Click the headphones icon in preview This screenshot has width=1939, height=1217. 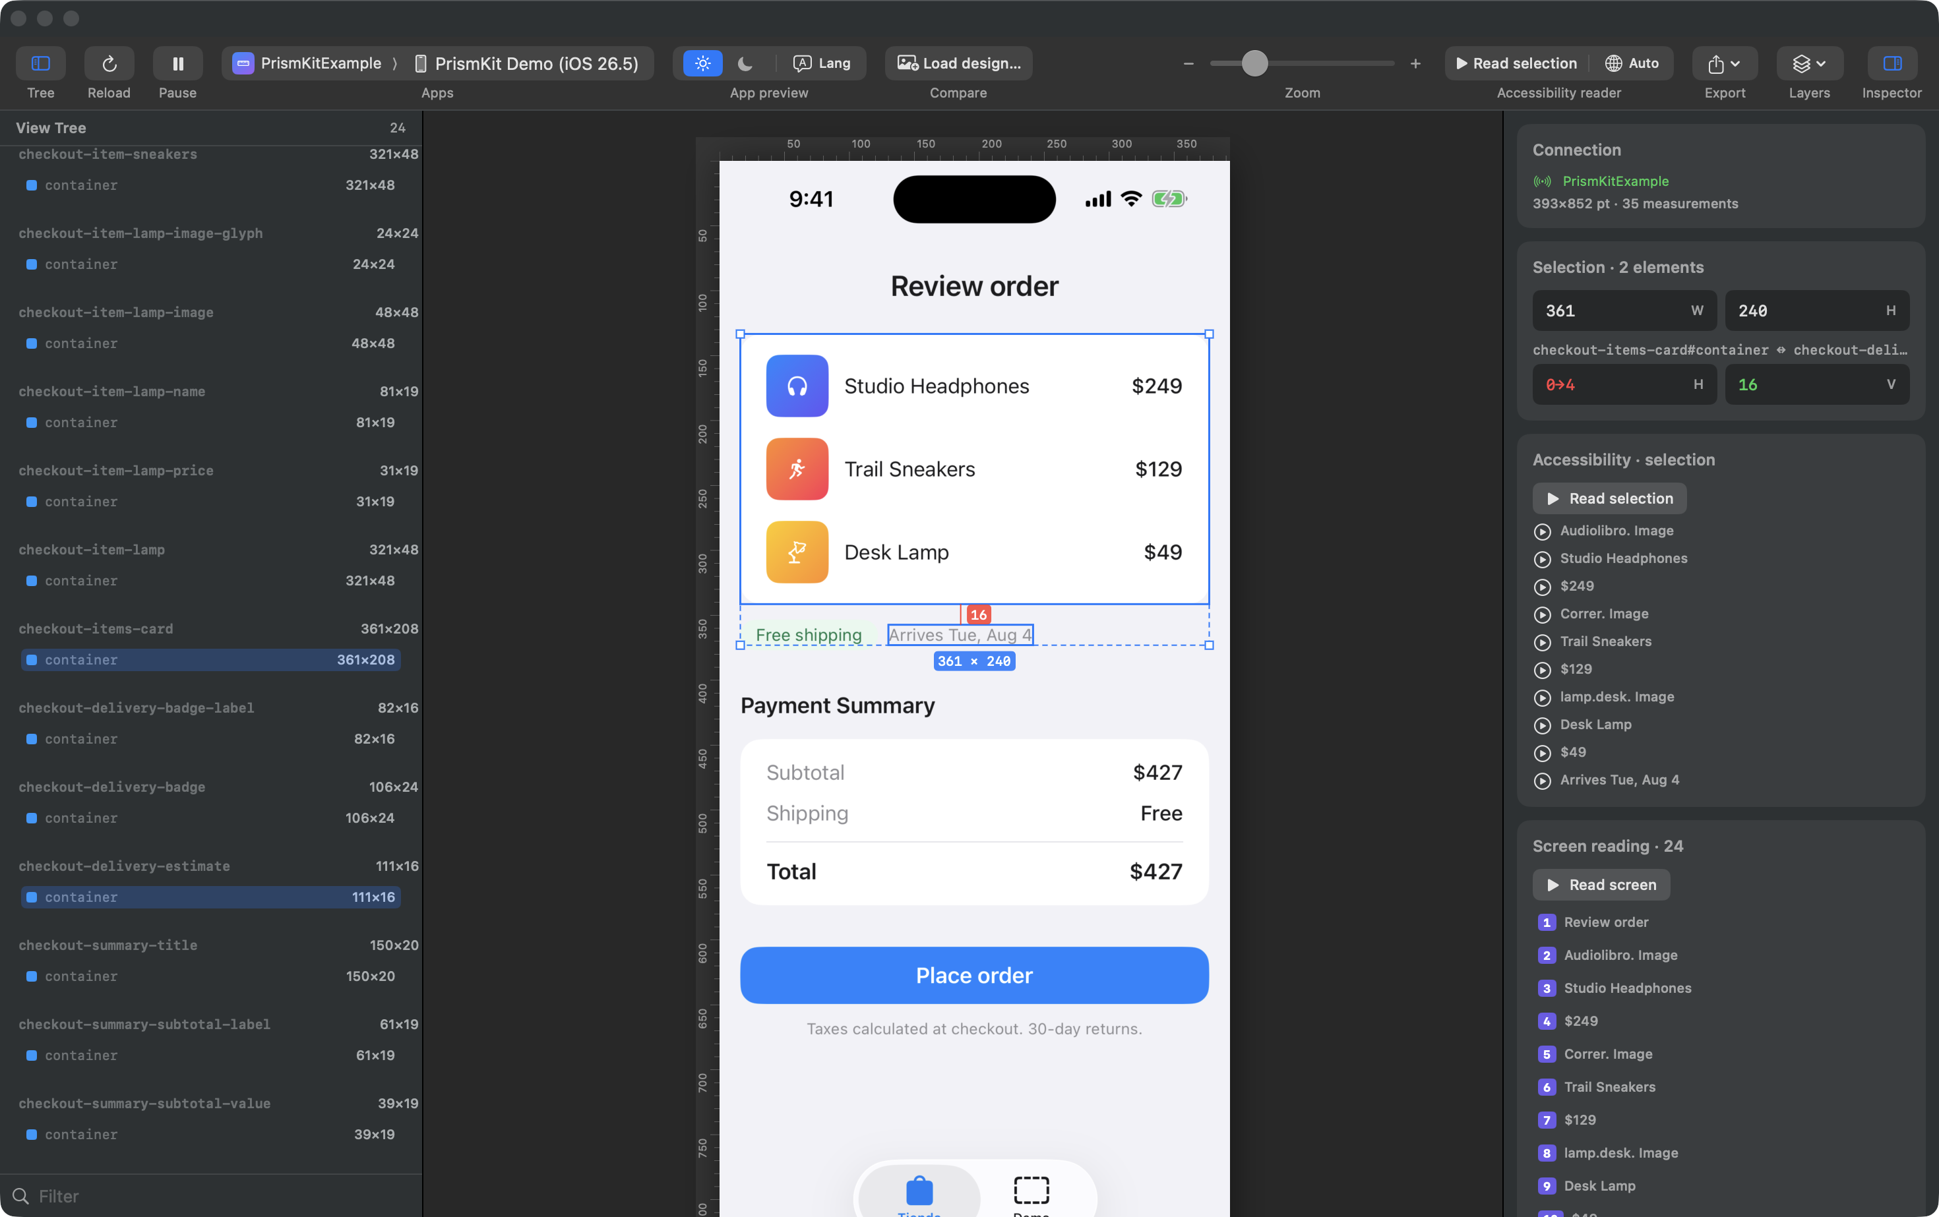tap(797, 386)
